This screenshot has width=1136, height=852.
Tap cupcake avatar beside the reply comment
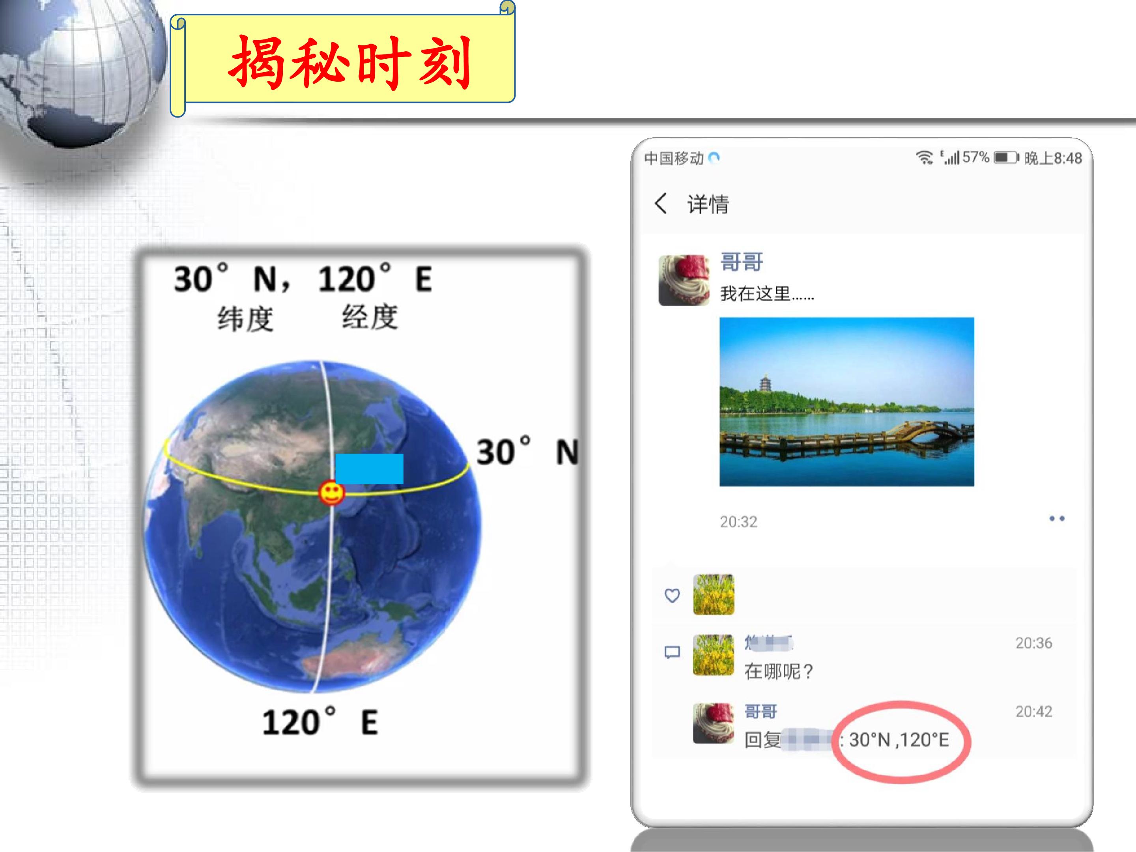pyautogui.click(x=713, y=724)
